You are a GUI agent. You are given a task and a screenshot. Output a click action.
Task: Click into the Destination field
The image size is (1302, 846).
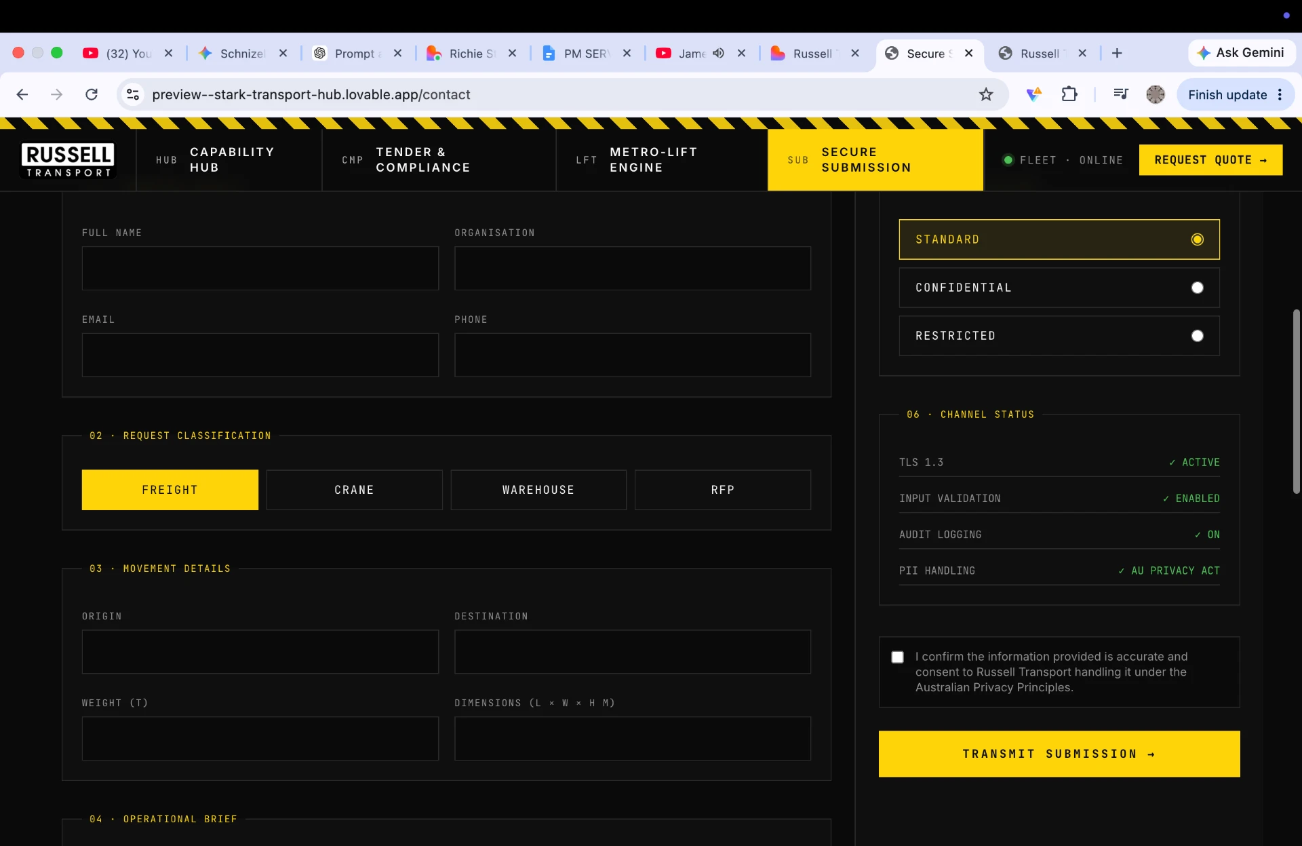pos(633,652)
